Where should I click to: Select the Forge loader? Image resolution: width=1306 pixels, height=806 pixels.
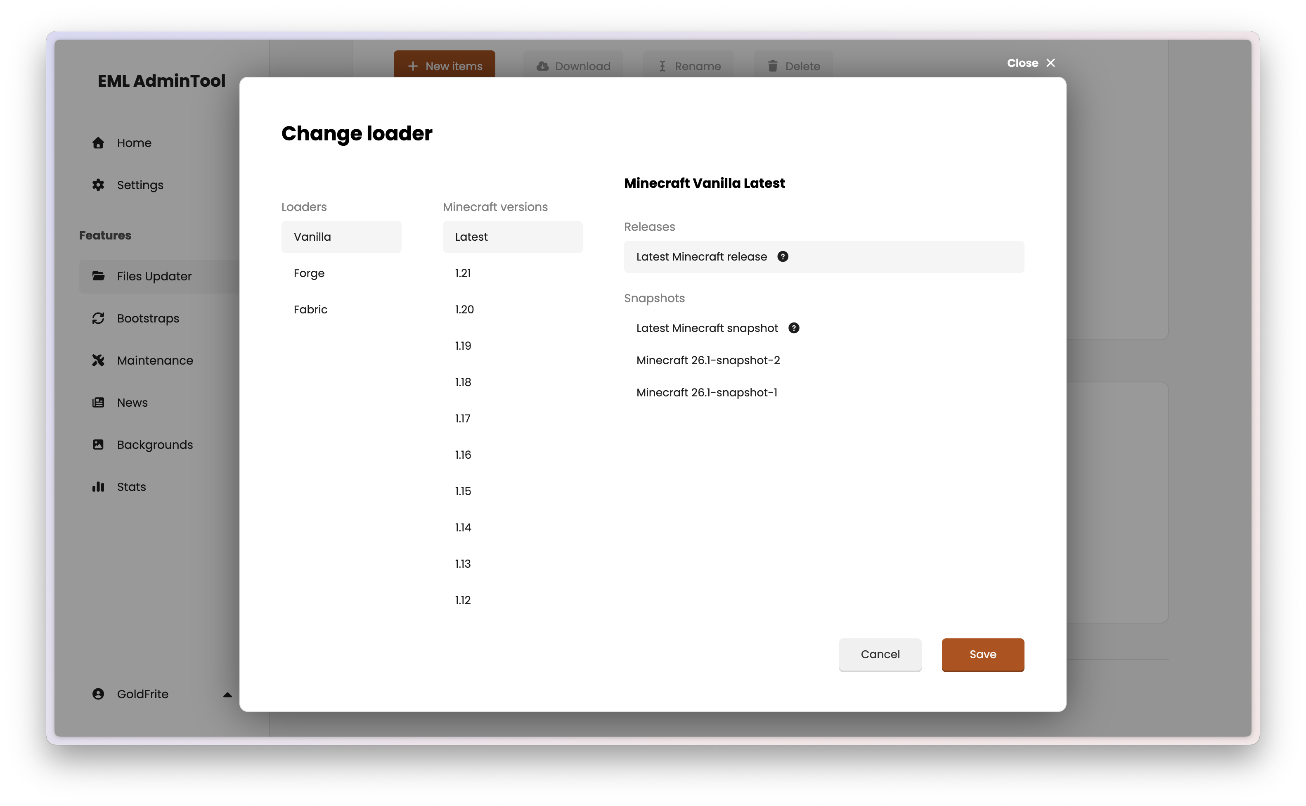[309, 273]
